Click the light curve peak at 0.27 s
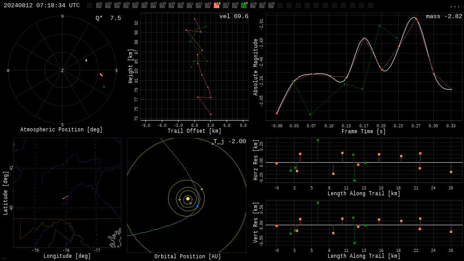Viewport: 464px width, 261px height. [416, 19]
